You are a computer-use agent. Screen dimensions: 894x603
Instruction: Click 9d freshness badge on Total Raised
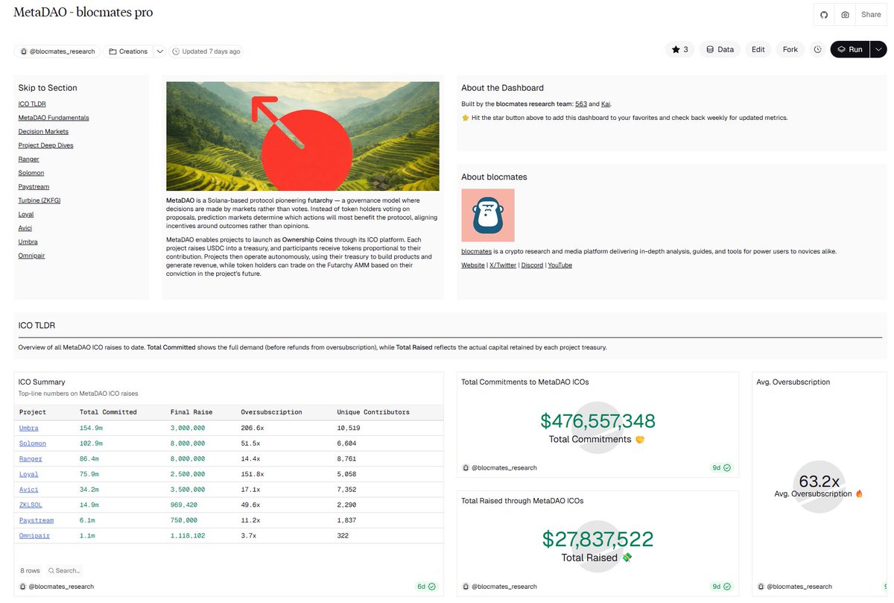coord(722,587)
